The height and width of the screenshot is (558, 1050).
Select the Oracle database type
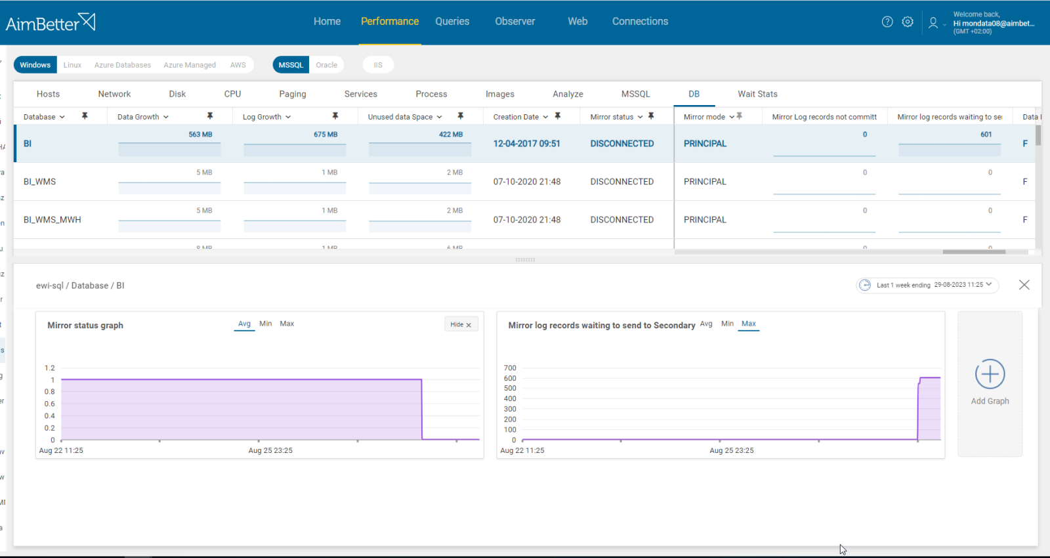pos(326,65)
